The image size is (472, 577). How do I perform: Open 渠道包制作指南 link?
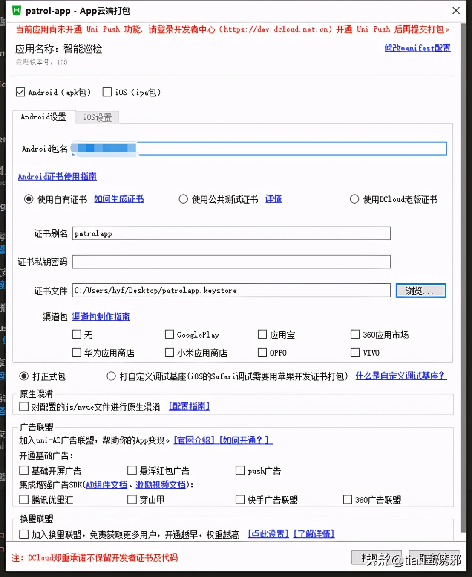point(101,317)
